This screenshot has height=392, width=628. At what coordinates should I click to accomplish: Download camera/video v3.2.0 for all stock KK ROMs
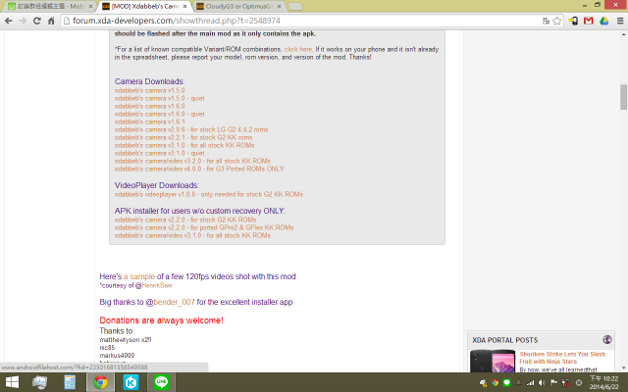192,161
